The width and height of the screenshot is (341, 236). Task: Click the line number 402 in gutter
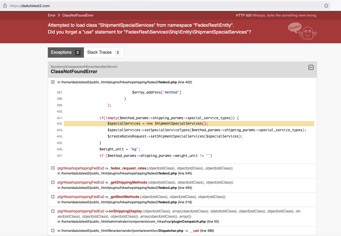(x=60, y=124)
